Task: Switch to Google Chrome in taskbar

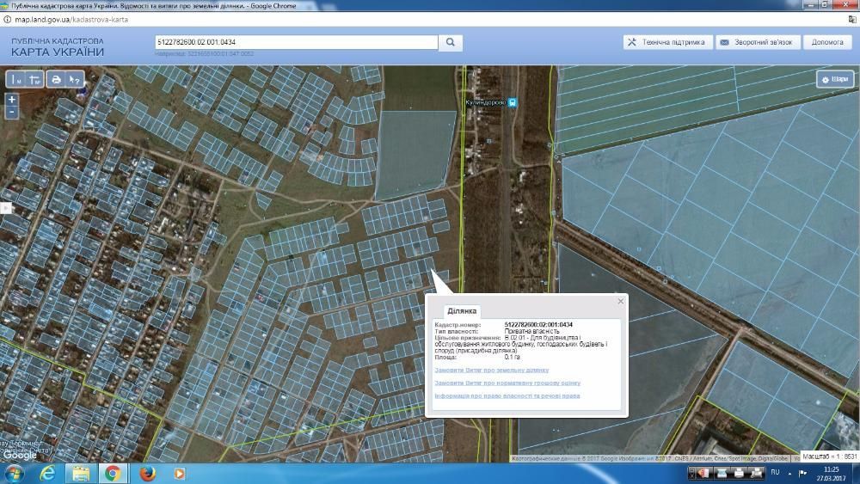Action: (113, 473)
